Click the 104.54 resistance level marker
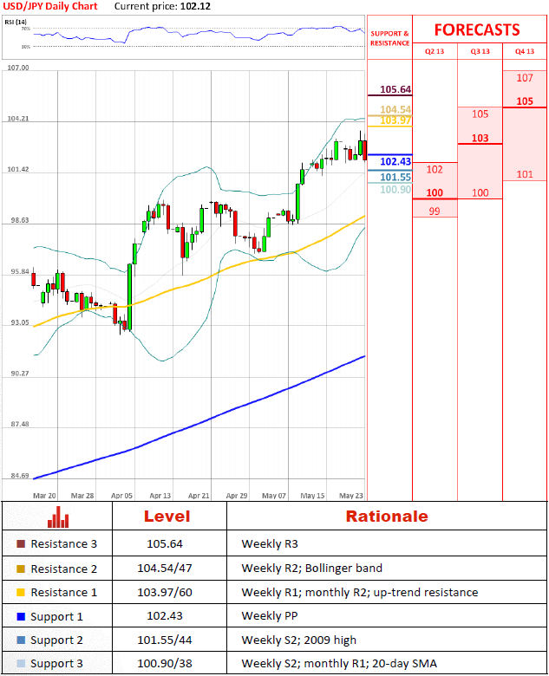 click(x=395, y=109)
